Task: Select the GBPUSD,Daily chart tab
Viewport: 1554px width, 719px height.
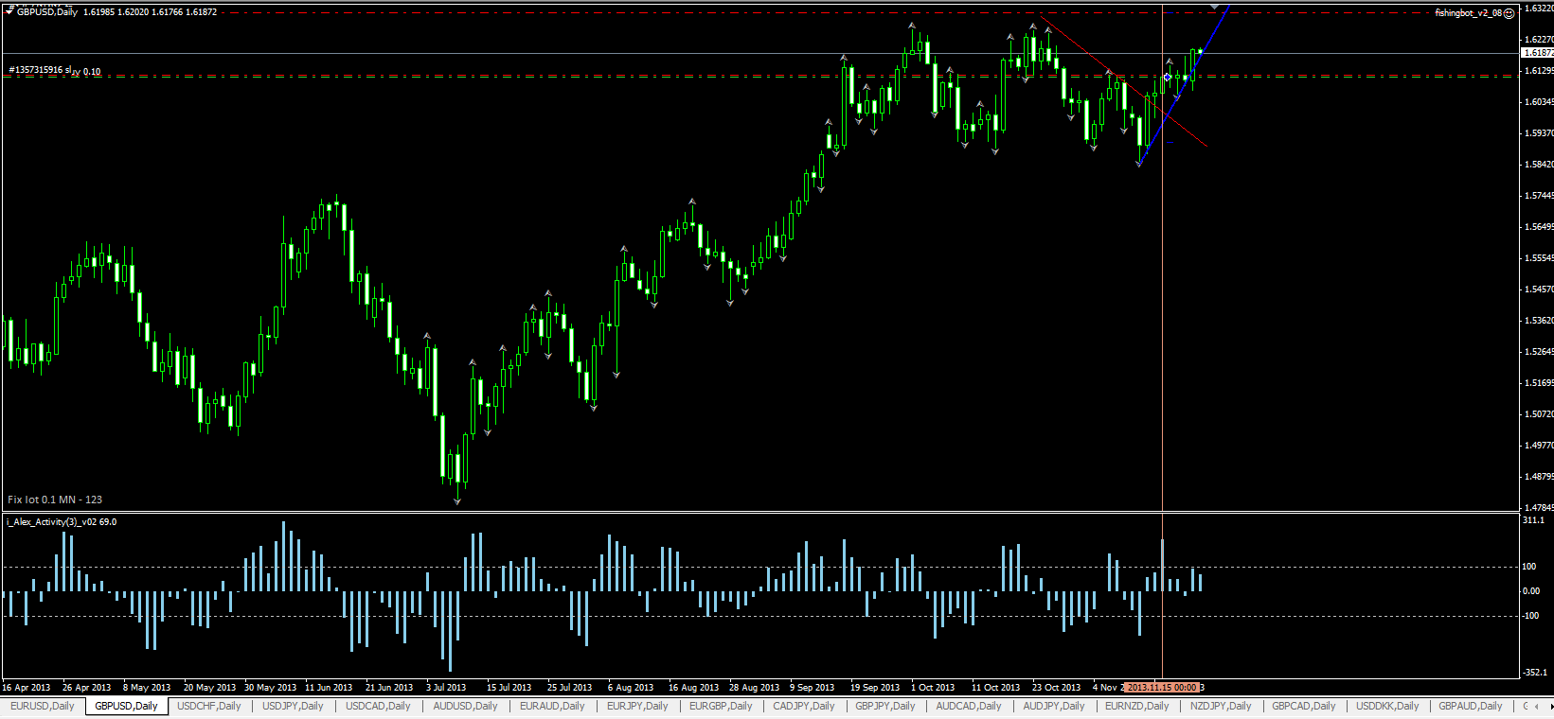Action: [x=126, y=707]
